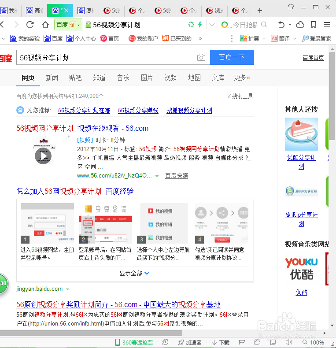Select the 视频 search category
Viewport: 336px width, 348px height.
[x=170, y=78]
